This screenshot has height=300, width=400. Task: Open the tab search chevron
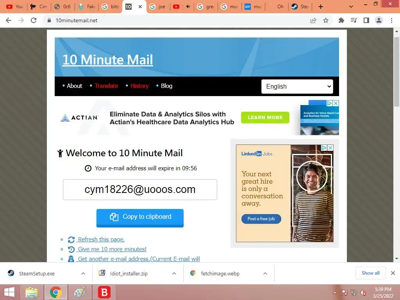(351, 7)
